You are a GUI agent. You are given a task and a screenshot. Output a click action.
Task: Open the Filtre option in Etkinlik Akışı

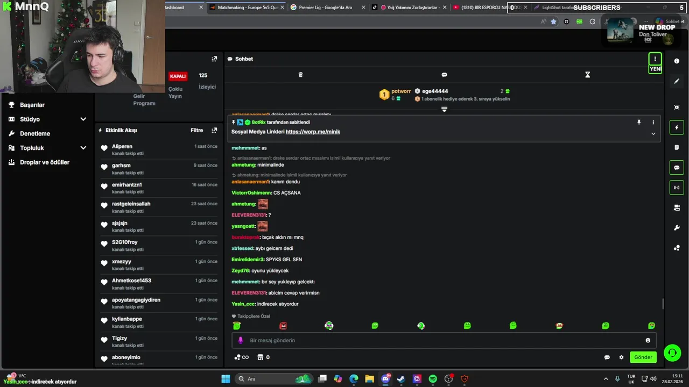196,130
